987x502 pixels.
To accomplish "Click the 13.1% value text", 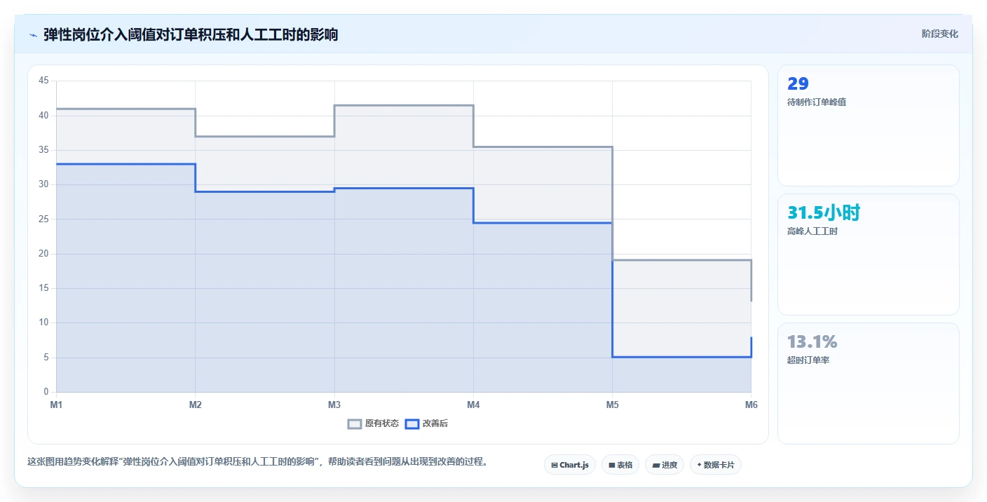I will click(812, 342).
